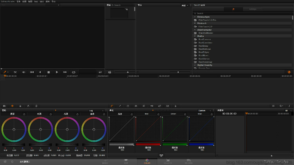Viewport: 294px width, 165px height.
Task: Open the color picker eyedropper tool
Action: tap(5, 72)
